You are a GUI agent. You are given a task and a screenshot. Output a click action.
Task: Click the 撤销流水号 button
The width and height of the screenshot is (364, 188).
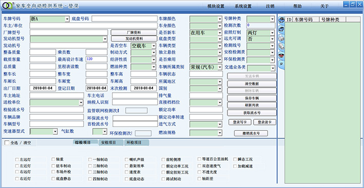[x=251, y=133]
